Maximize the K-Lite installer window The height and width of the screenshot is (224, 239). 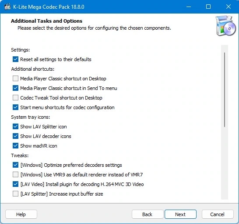pyautogui.click(x=208, y=7)
